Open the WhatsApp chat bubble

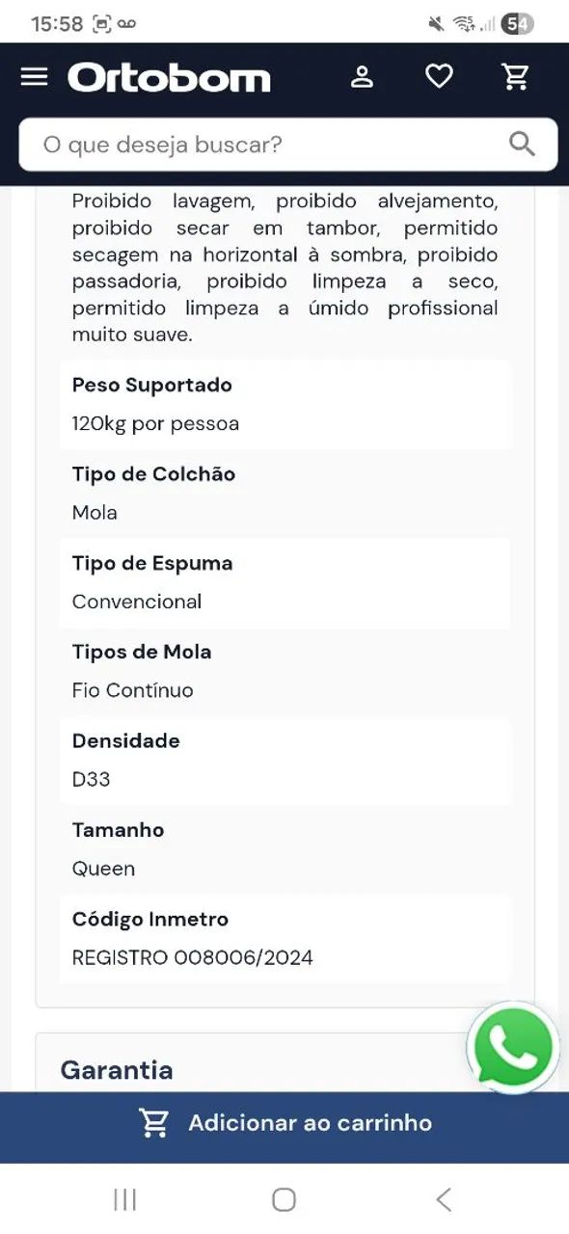pos(513,1048)
